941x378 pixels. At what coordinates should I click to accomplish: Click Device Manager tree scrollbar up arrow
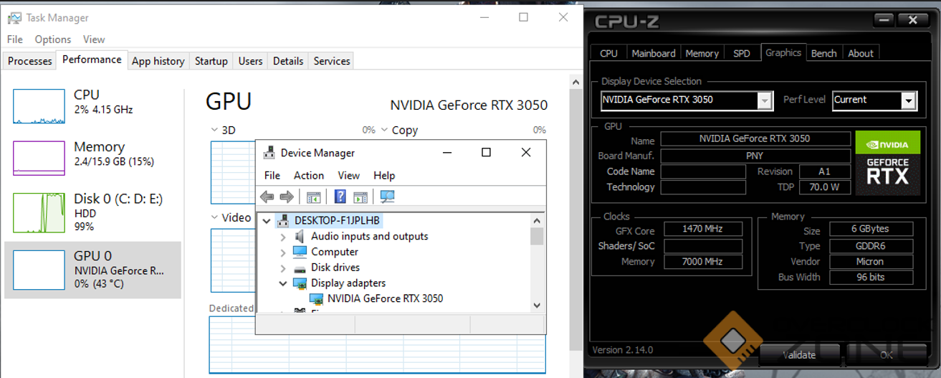[537, 220]
